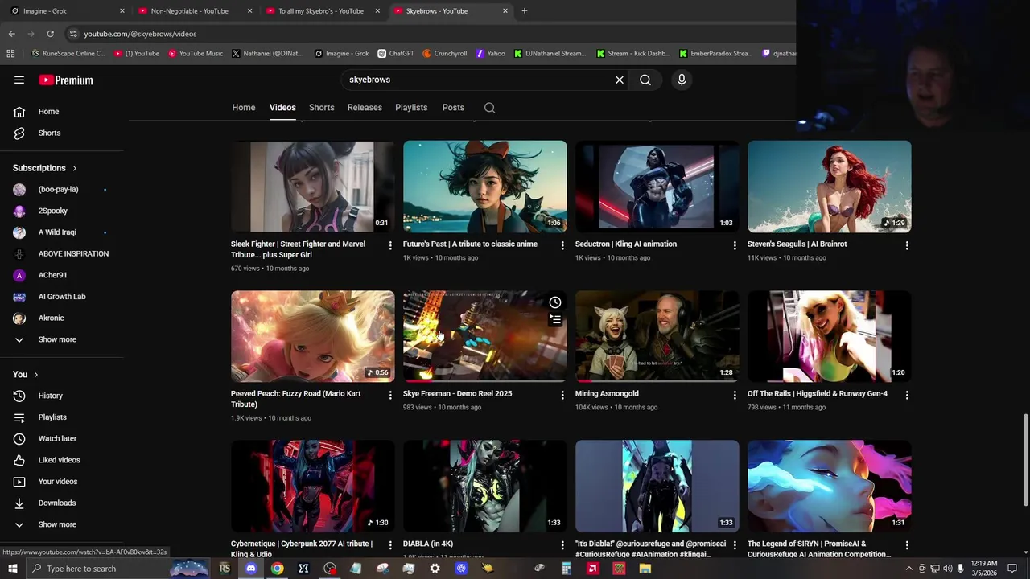This screenshot has height=579, width=1030.
Task: Switch to Non-Negotiable YouTube browser tab
Action: [x=193, y=11]
